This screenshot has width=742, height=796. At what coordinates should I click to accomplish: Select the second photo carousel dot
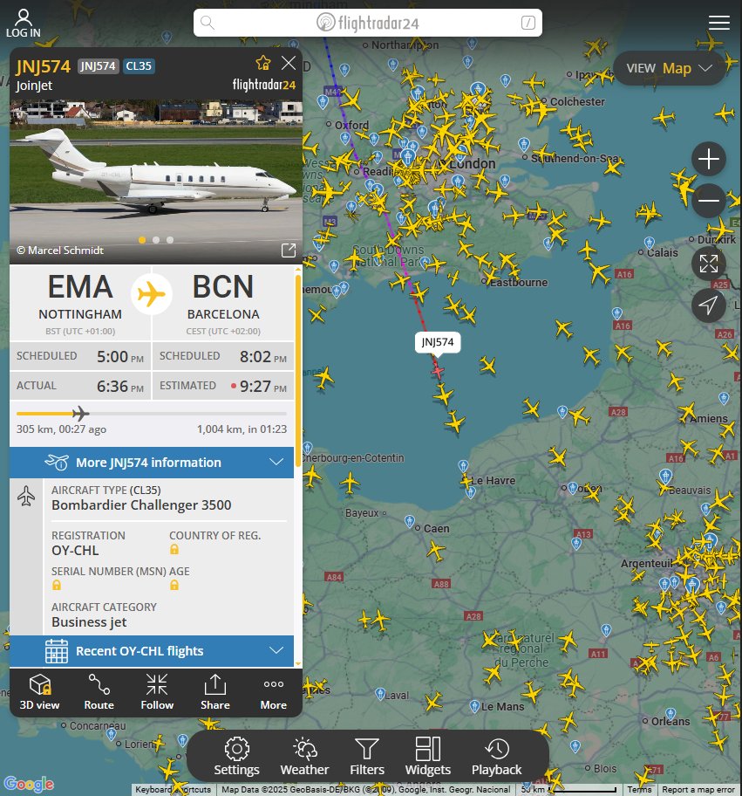point(156,240)
